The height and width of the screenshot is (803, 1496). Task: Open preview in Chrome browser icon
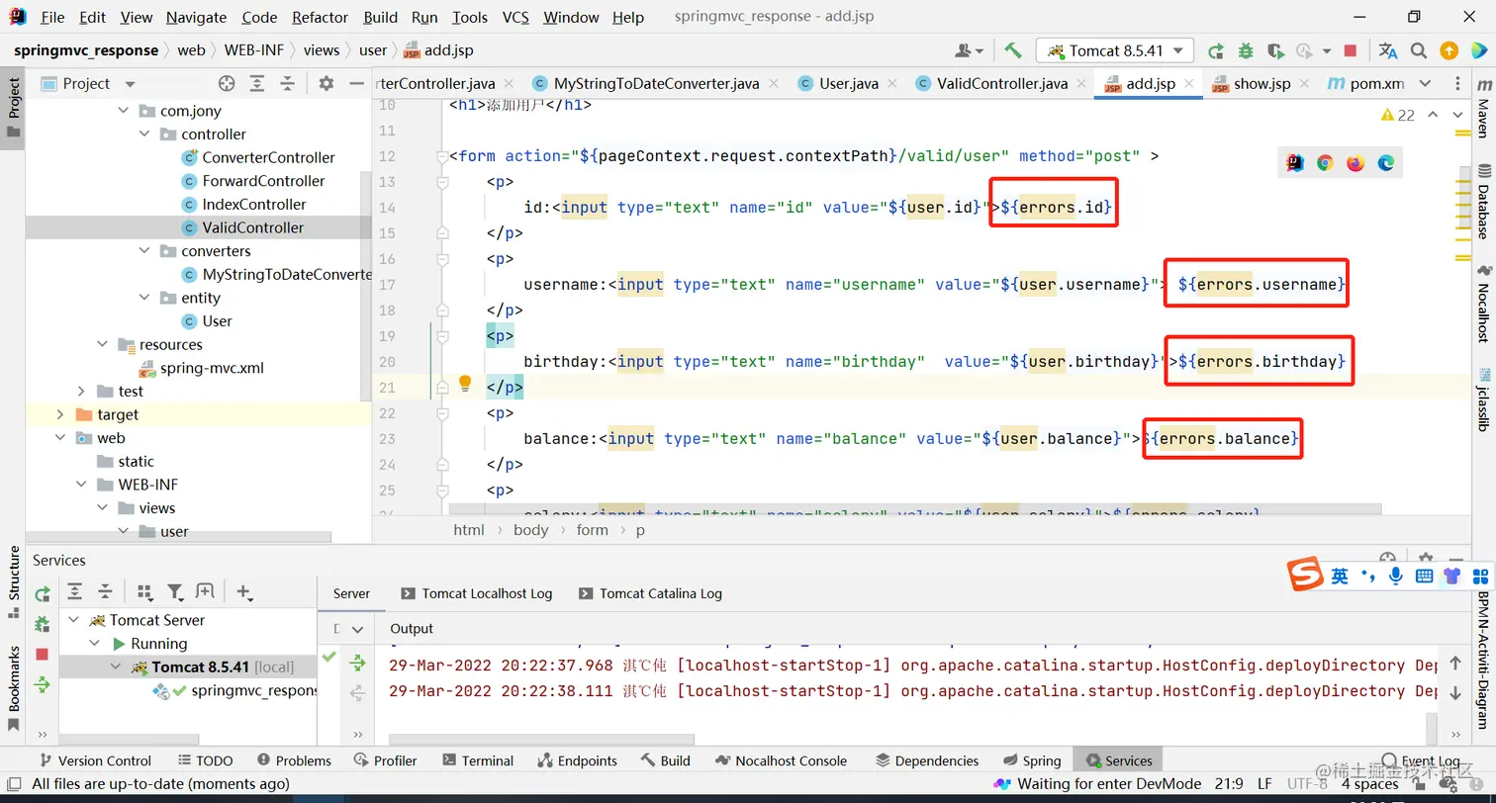1325,163
